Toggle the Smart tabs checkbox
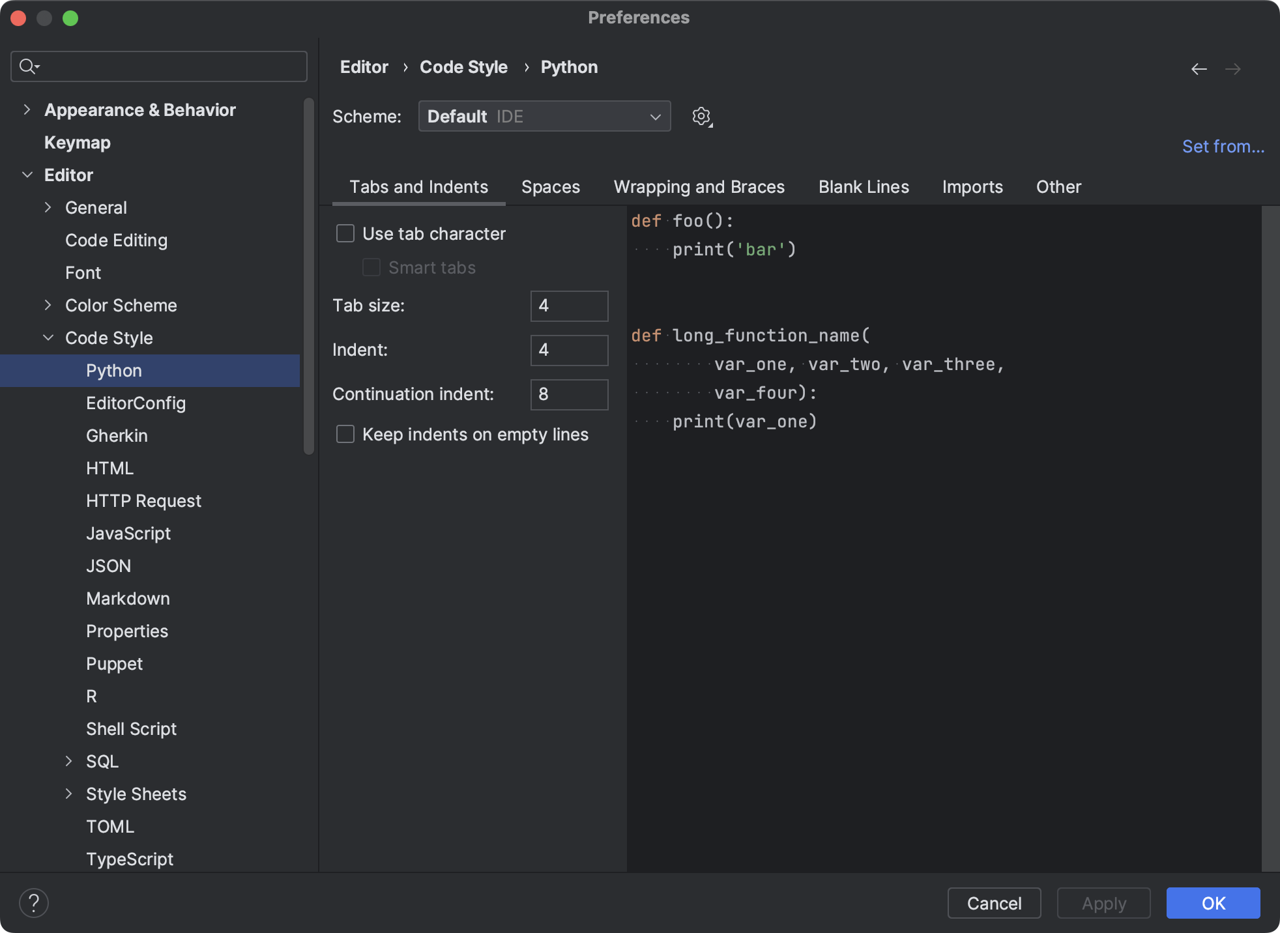The height and width of the screenshot is (933, 1280). tap(370, 267)
